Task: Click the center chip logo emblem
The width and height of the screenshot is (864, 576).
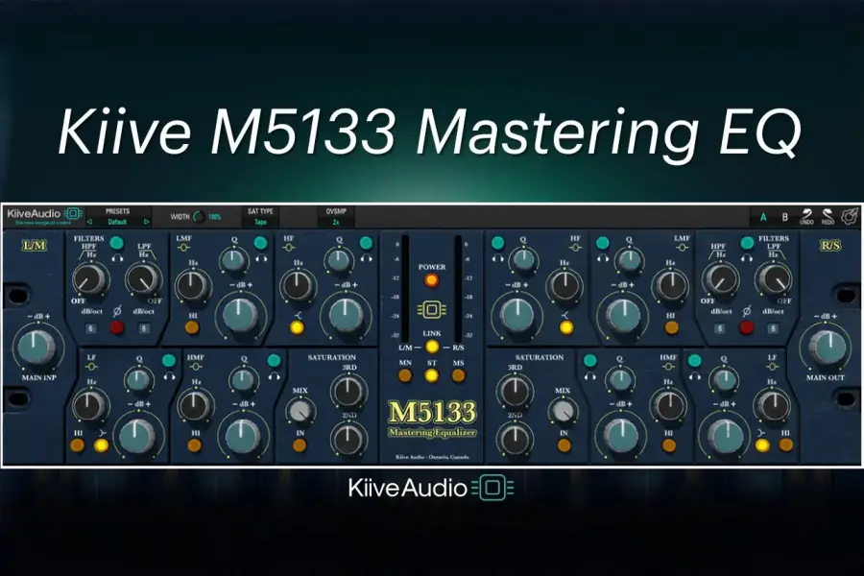Action: tap(432, 310)
